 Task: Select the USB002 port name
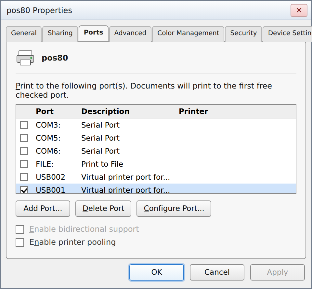(50, 177)
